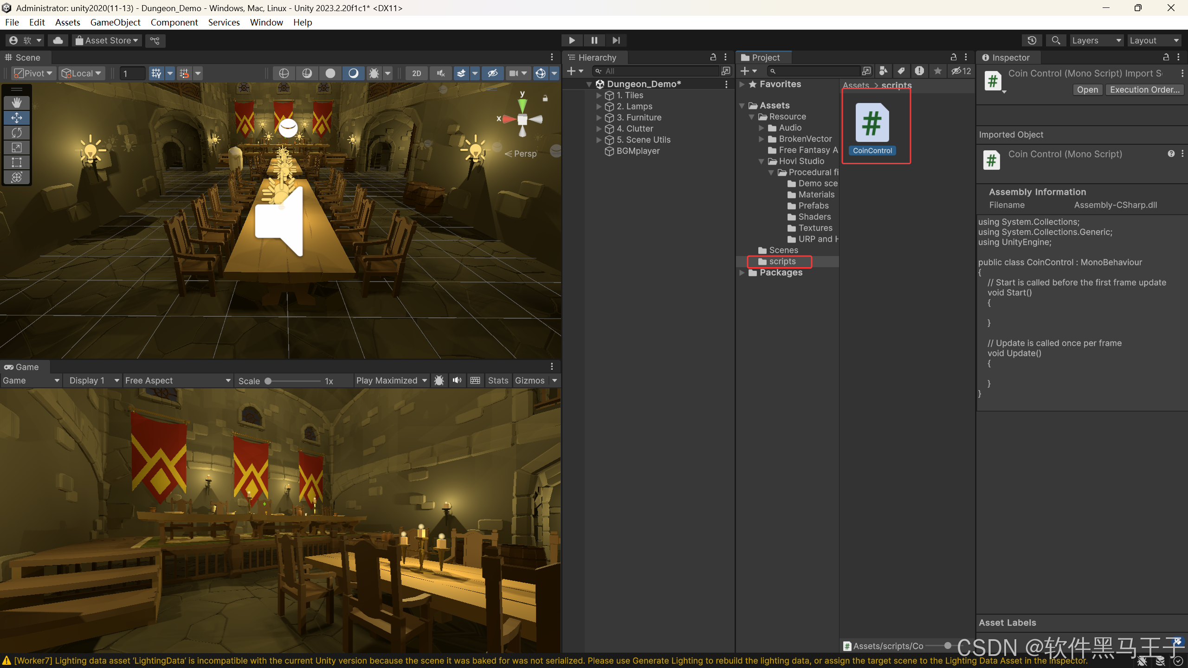Toggle 2D view mode in Scene

click(x=416, y=73)
